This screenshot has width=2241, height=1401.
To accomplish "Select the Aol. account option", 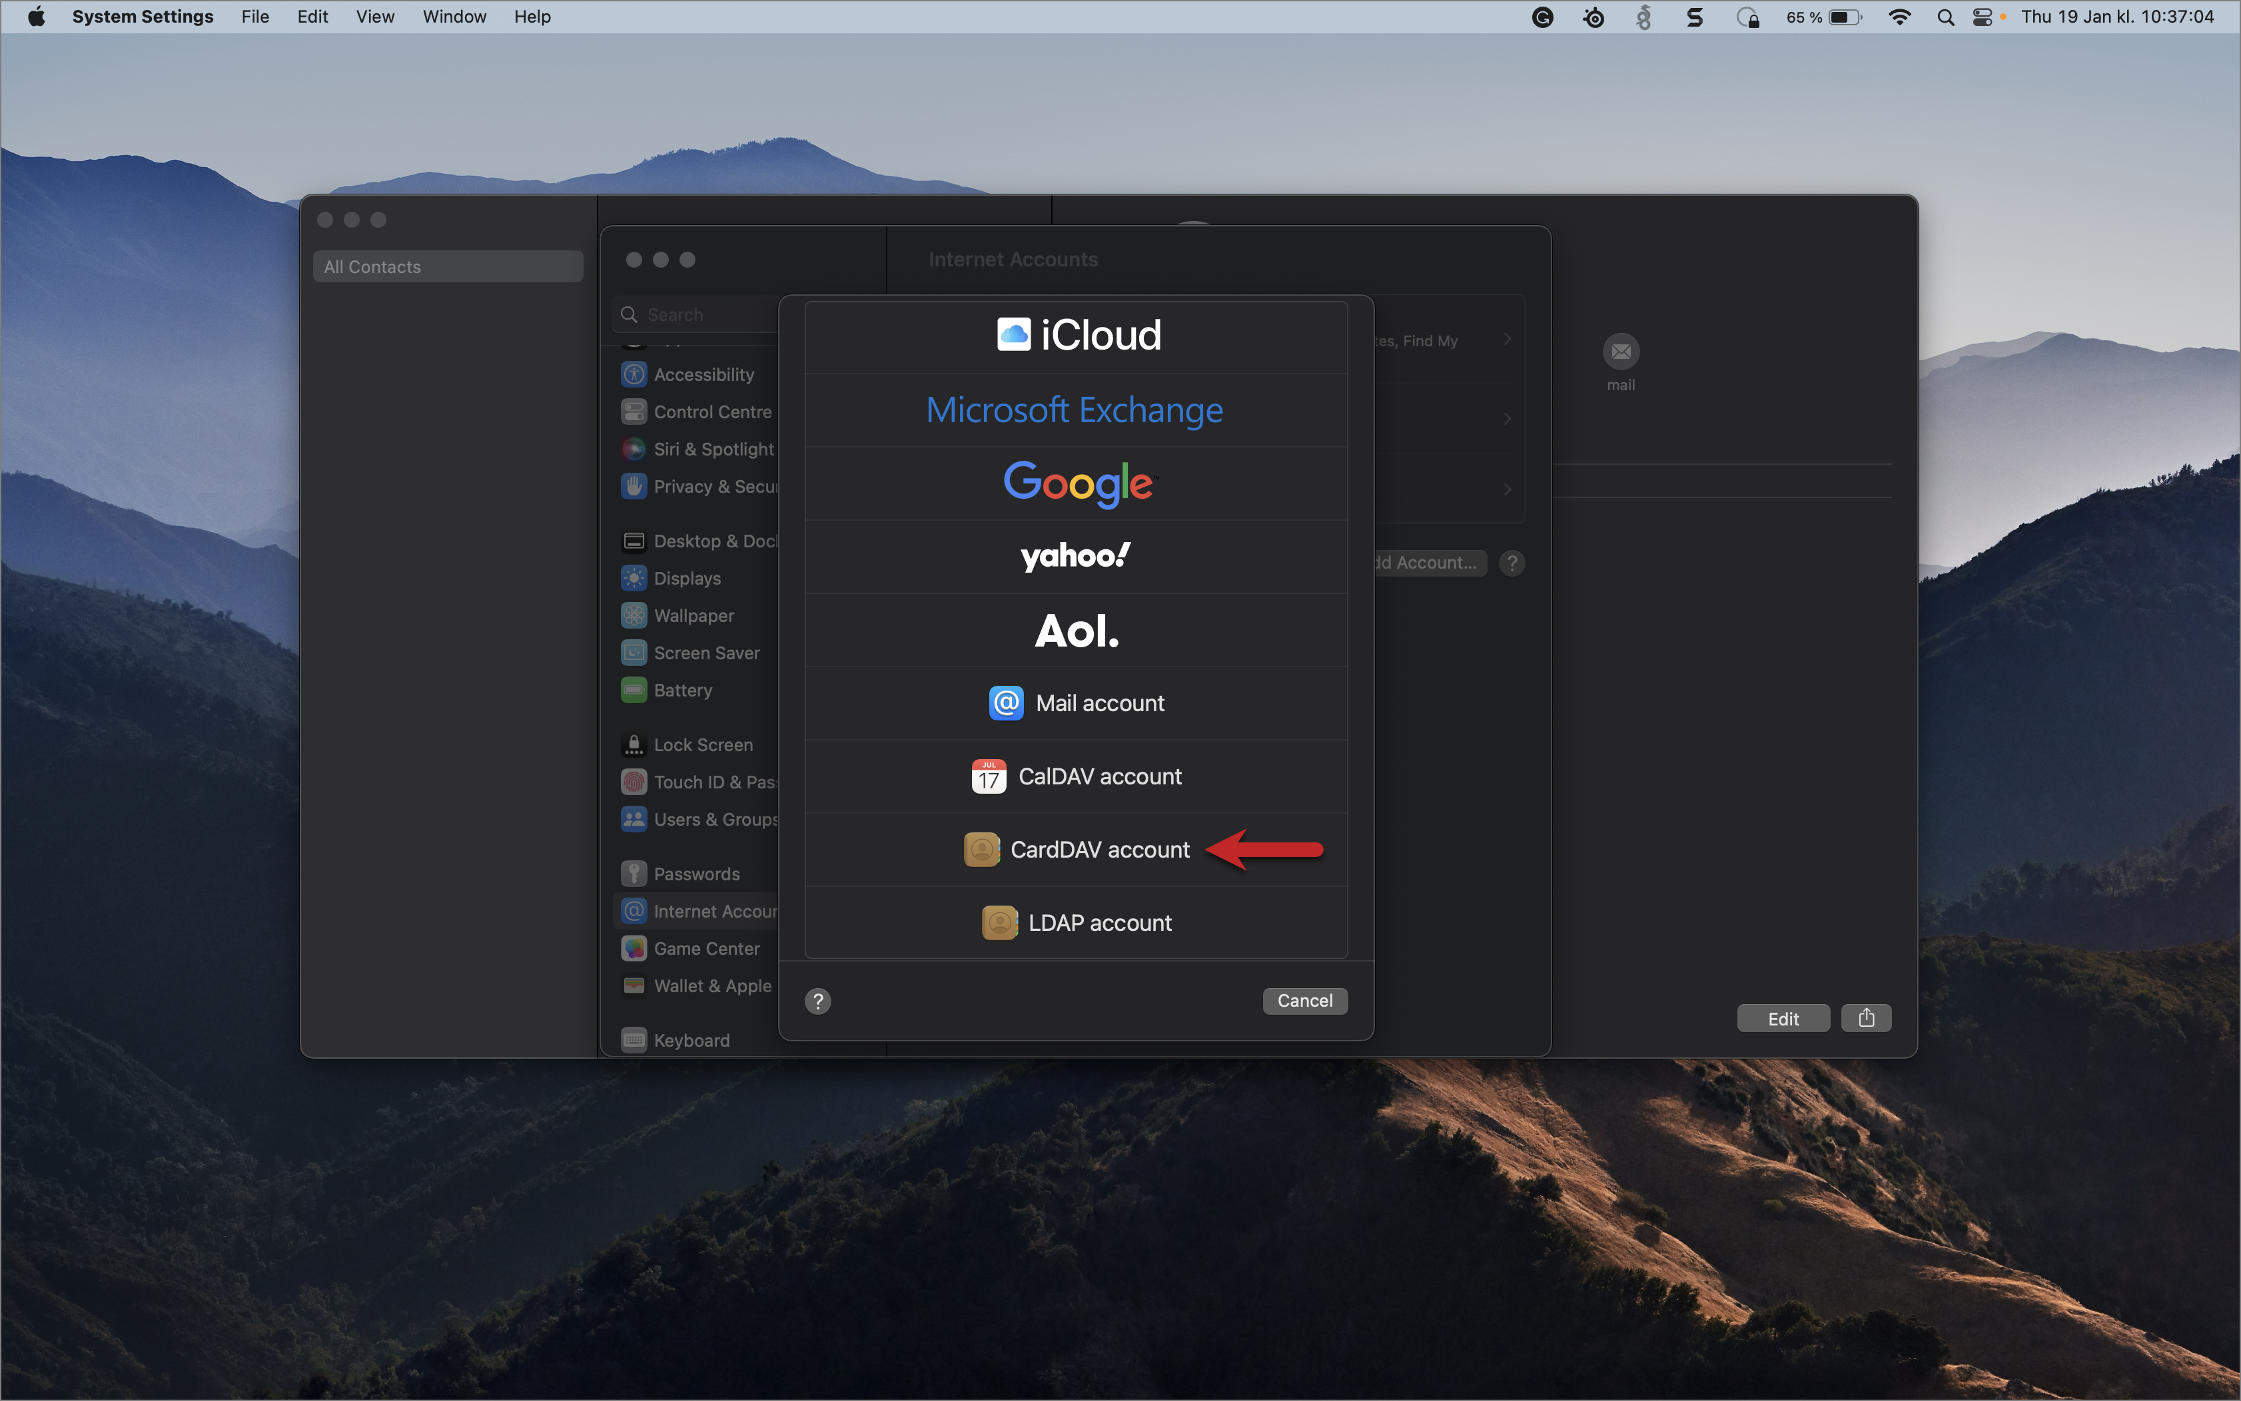I will coord(1076,630).
